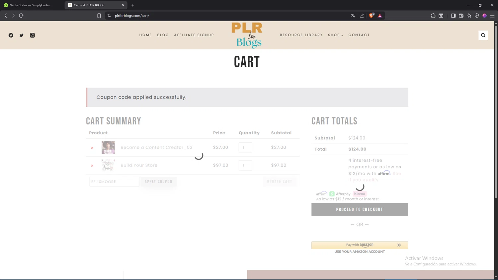Screen dimensions: 498x280
Task: Close the Cart - PLR FOR BLOGS tab
Action: click(x=123, y=5)
